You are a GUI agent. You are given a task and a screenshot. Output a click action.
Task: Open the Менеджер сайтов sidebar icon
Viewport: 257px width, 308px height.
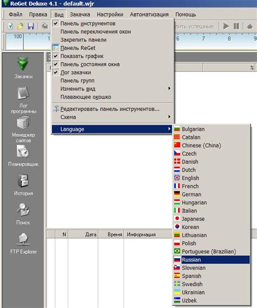tap(23, 129)
